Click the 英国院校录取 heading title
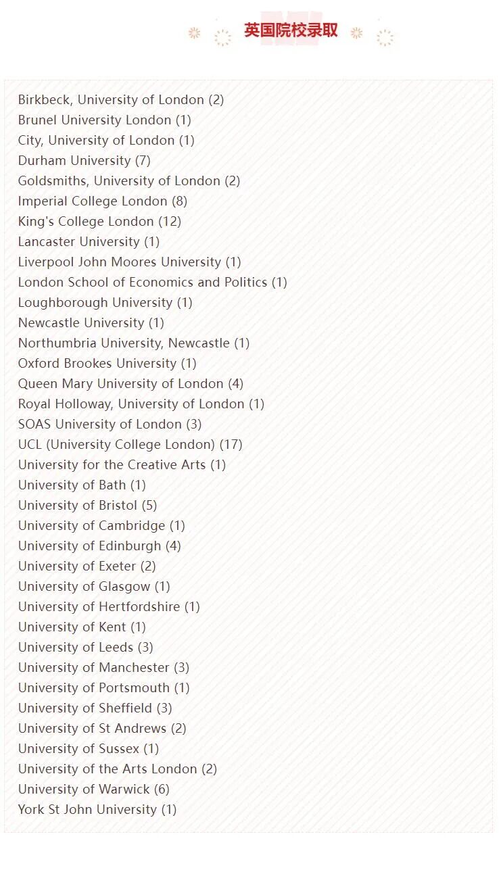The image size is (501, 872). 291,30
